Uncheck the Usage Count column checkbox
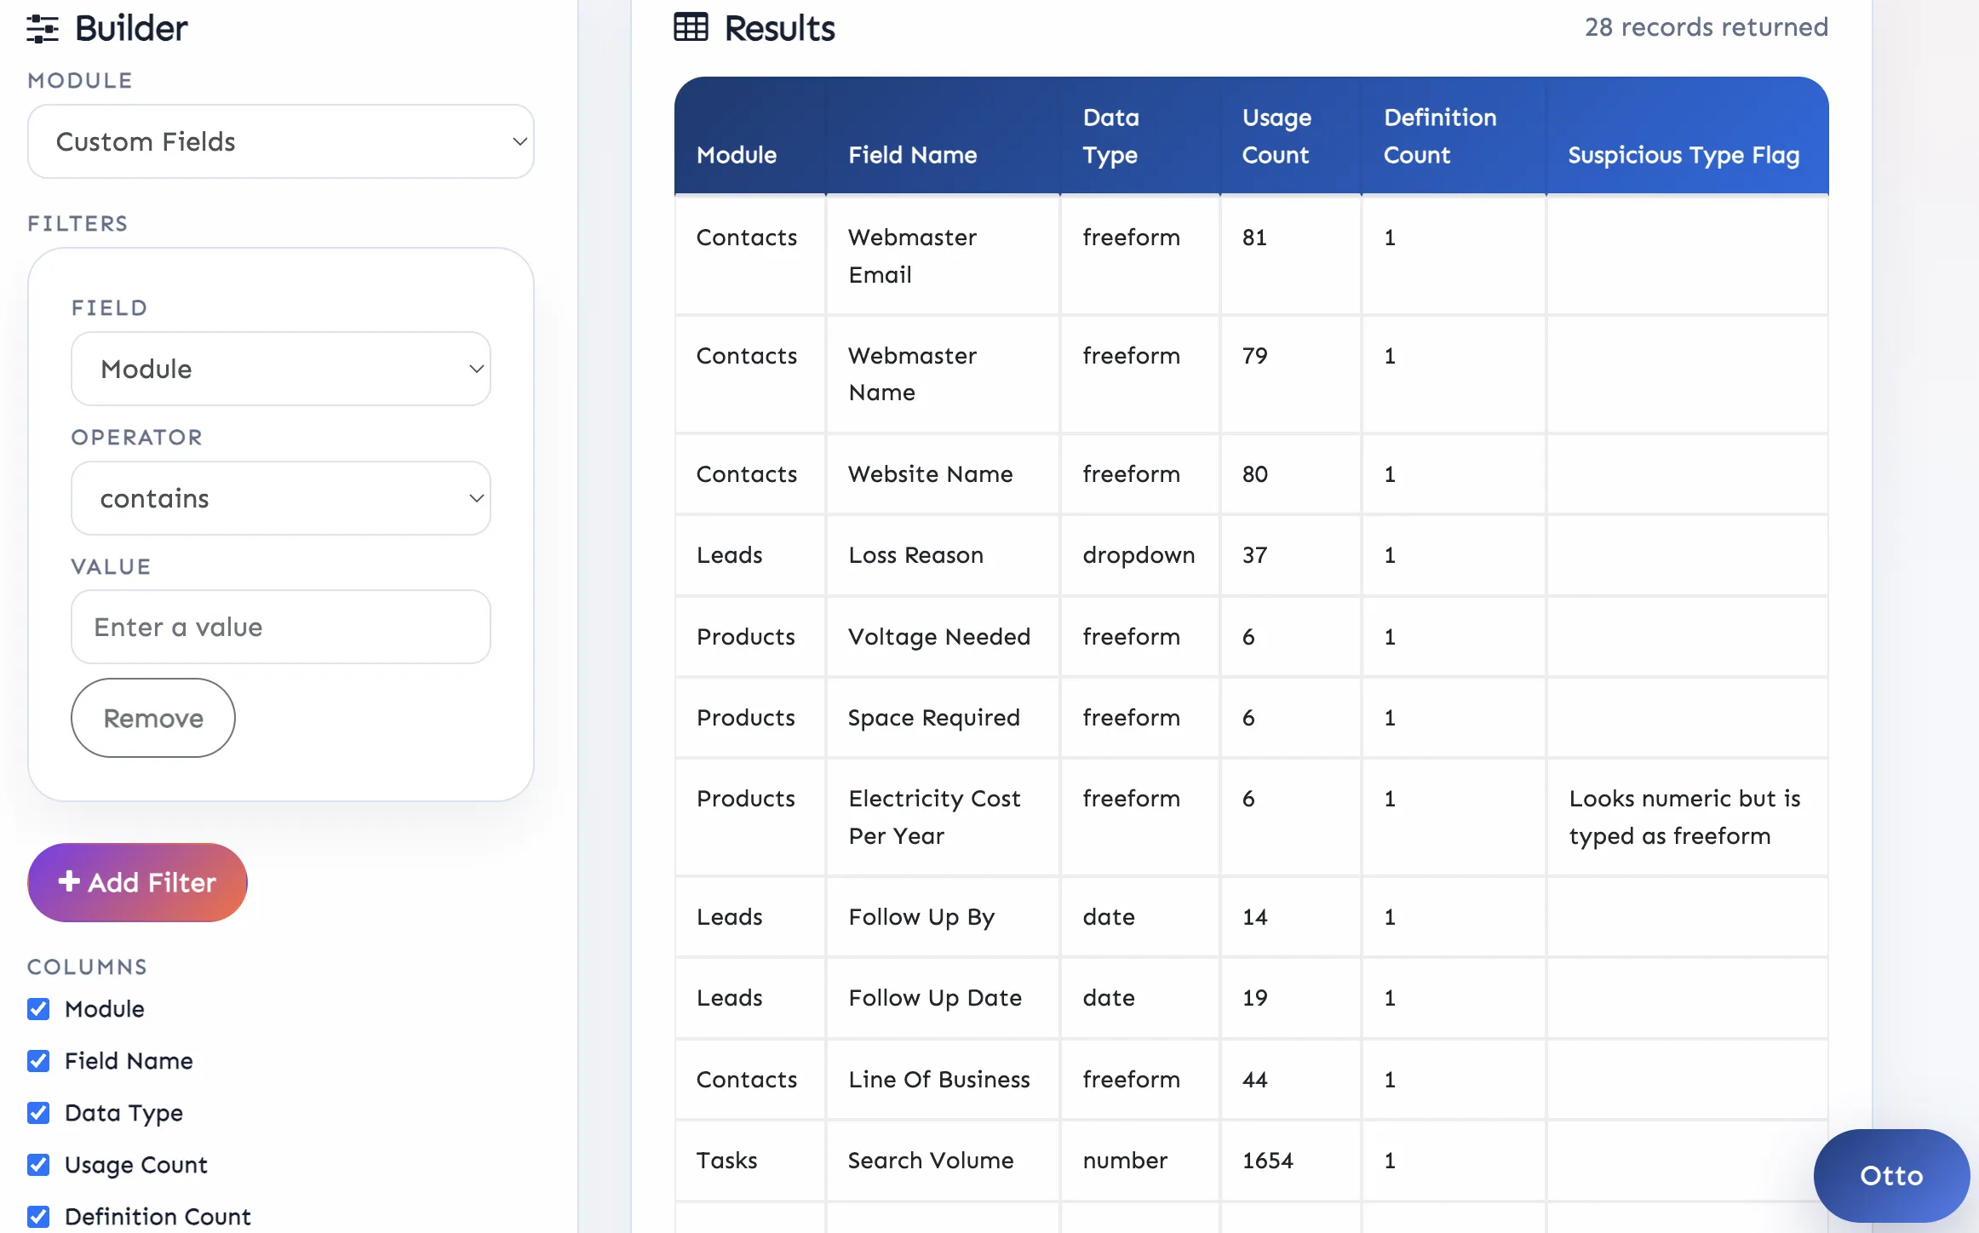The width and height of the screenshot is (1979, 1233). (38, 1165)
